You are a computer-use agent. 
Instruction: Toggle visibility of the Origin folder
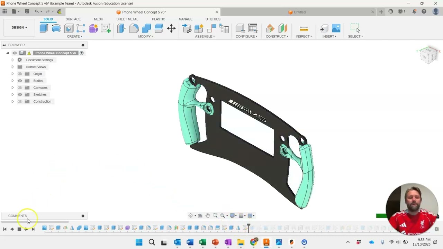click(x=20, y=74)
